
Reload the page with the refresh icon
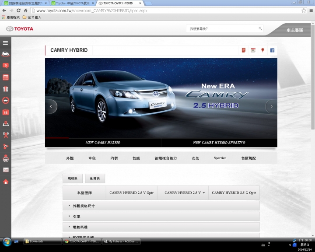(18, 10)
